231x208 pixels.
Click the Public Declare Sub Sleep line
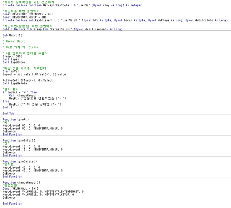(x=62, y=29)
